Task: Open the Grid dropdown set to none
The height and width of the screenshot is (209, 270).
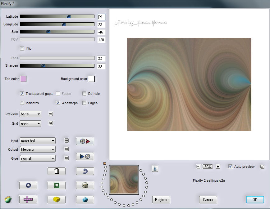Action: (x=30, y=124)
